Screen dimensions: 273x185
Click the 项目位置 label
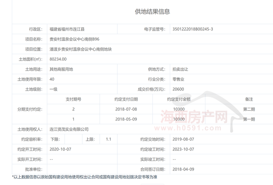34,49
